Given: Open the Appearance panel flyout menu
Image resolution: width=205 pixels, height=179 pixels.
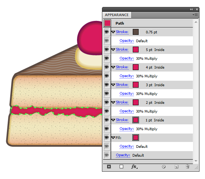Looking at the screenshot, I should pos(195,15).
